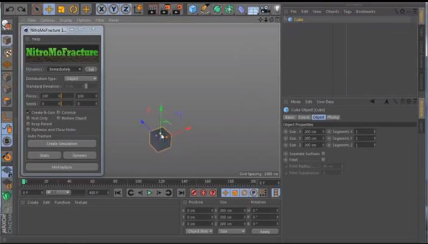
Task: Click the Size X input field
Action: tap(313, 132)
